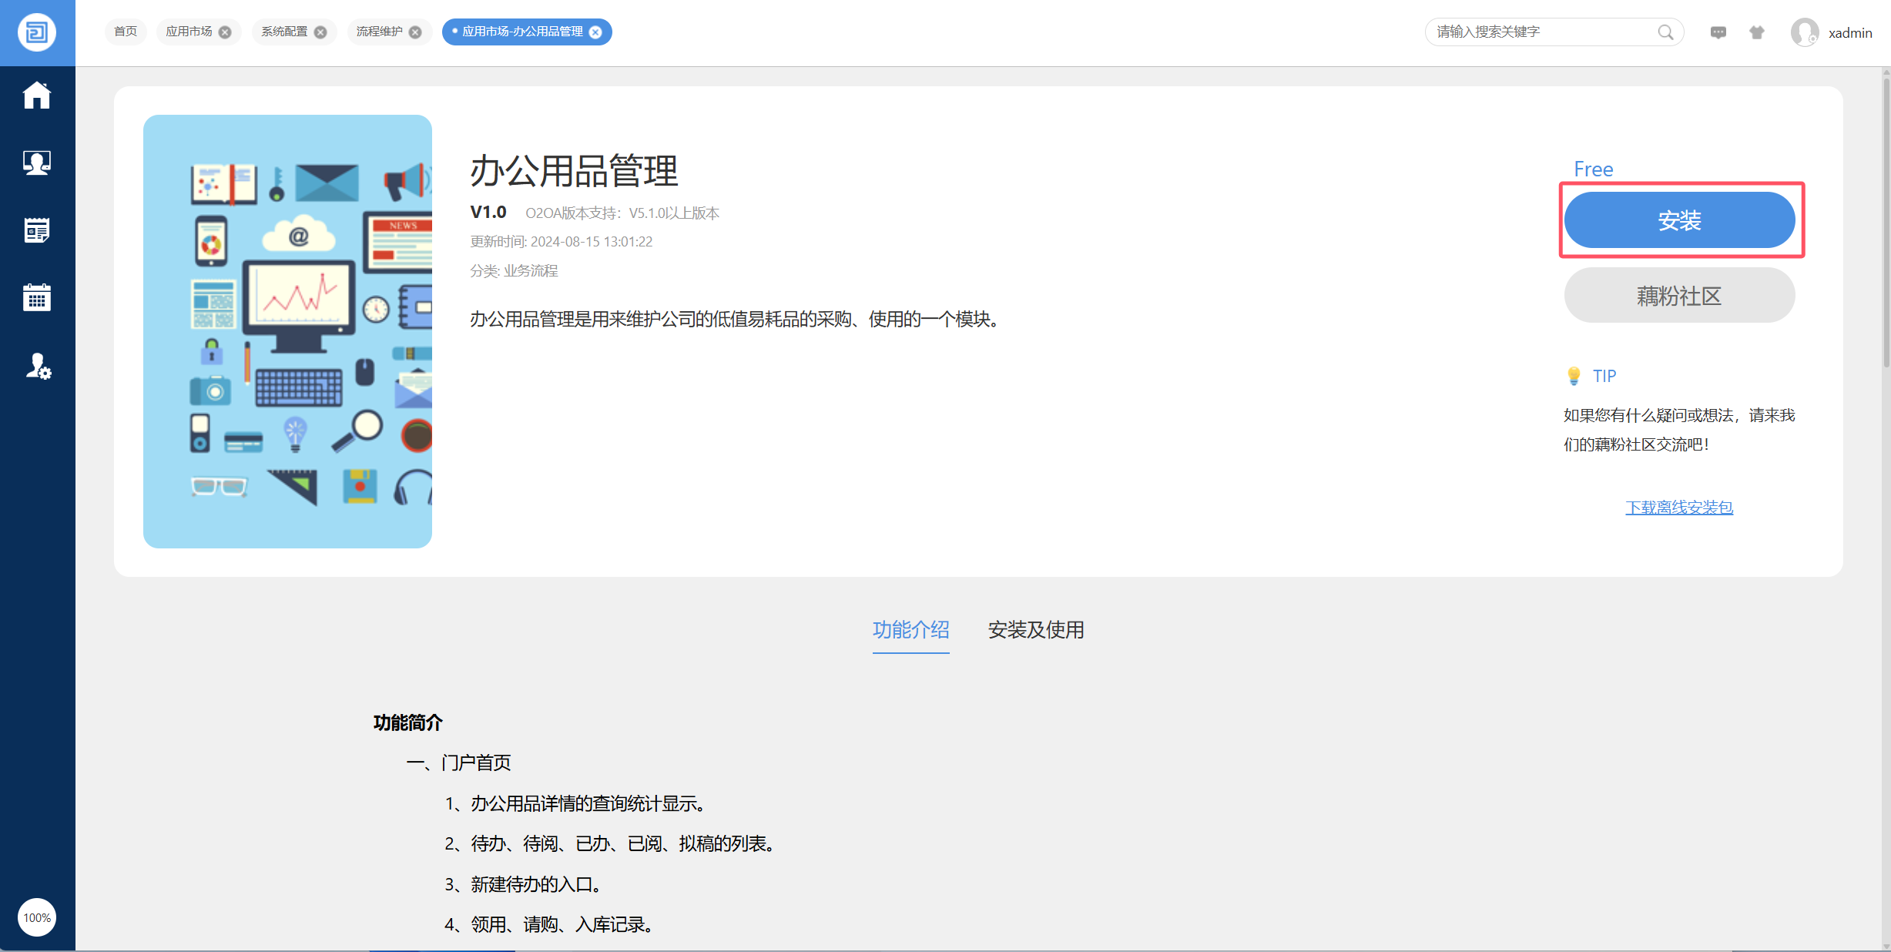Open the user settings icon in the sidebar

point(38,366)
